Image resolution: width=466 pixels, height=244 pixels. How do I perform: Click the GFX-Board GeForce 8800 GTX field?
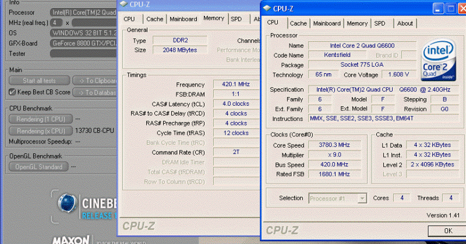[x=83, y=44]
